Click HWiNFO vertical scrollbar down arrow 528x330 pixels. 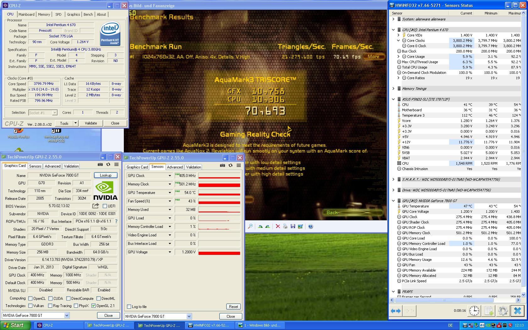523,294
